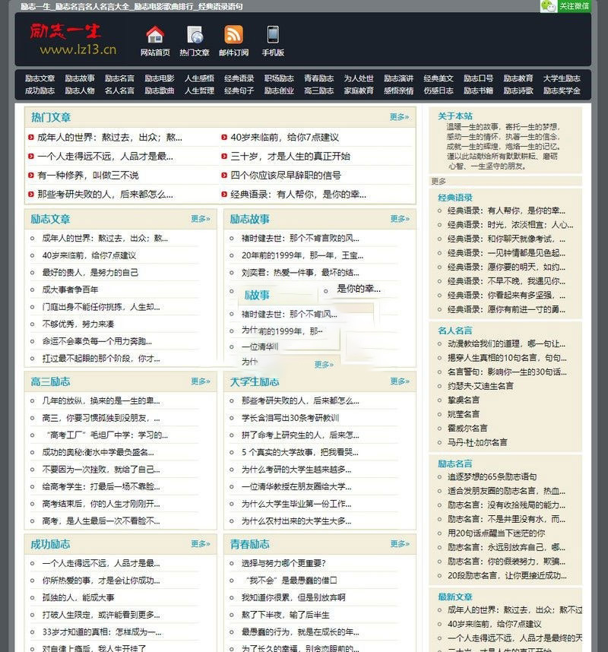Select 成功励志 from the navigation bar
Viewport: 608px width, 652px height.
[x=40, y=91]
